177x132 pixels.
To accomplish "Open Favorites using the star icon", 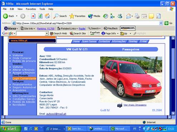I will (77, 16).
